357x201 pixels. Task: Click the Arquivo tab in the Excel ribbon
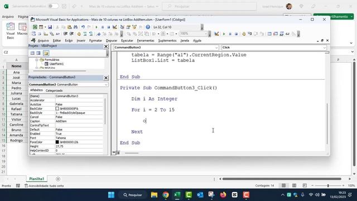[8, 17]
